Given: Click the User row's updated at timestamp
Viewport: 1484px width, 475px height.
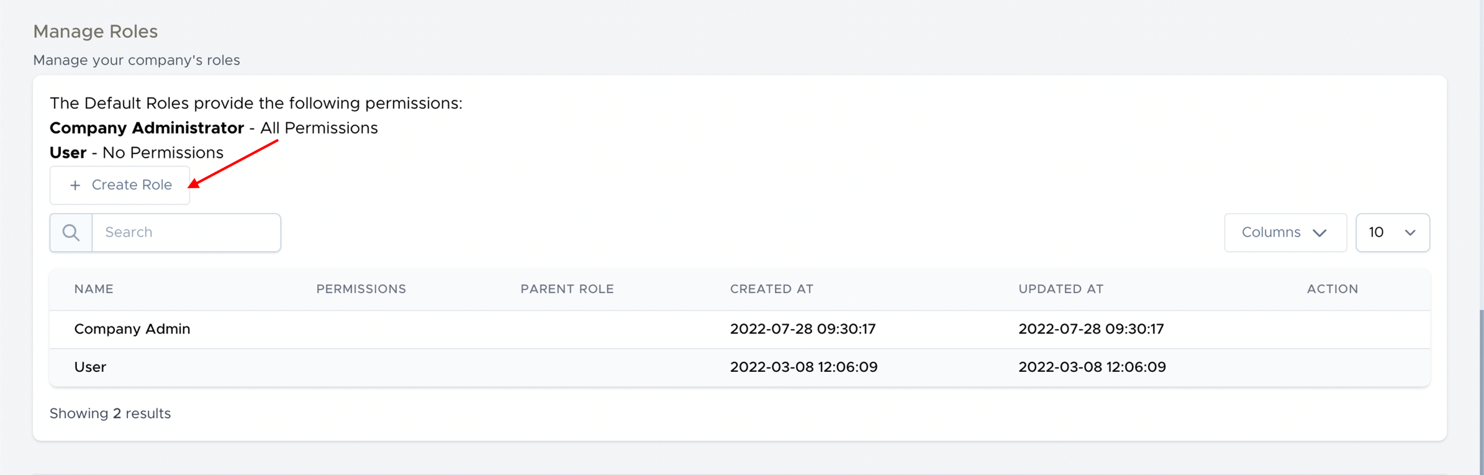Looking at the screenshot, I should tap(1092, 367).
